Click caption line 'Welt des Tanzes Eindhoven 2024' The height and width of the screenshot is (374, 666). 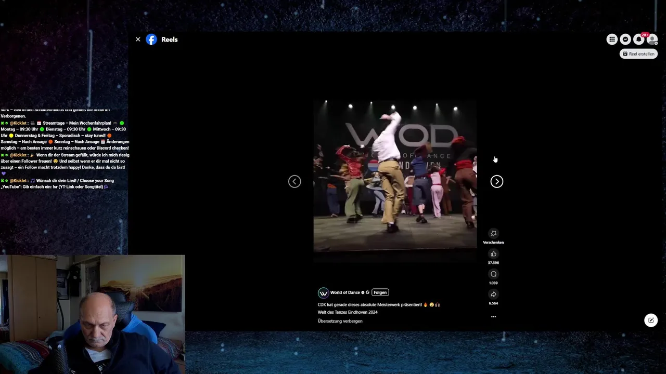348,312
